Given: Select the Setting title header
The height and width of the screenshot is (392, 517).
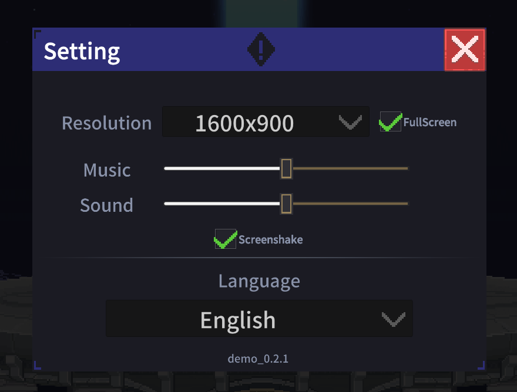Looking at the screenshot, I should [x=82, y=51].
